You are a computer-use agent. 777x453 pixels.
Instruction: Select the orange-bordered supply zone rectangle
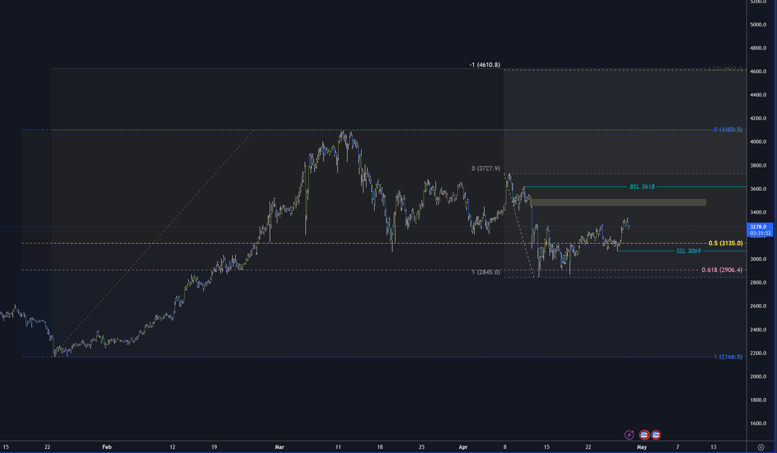618,203
